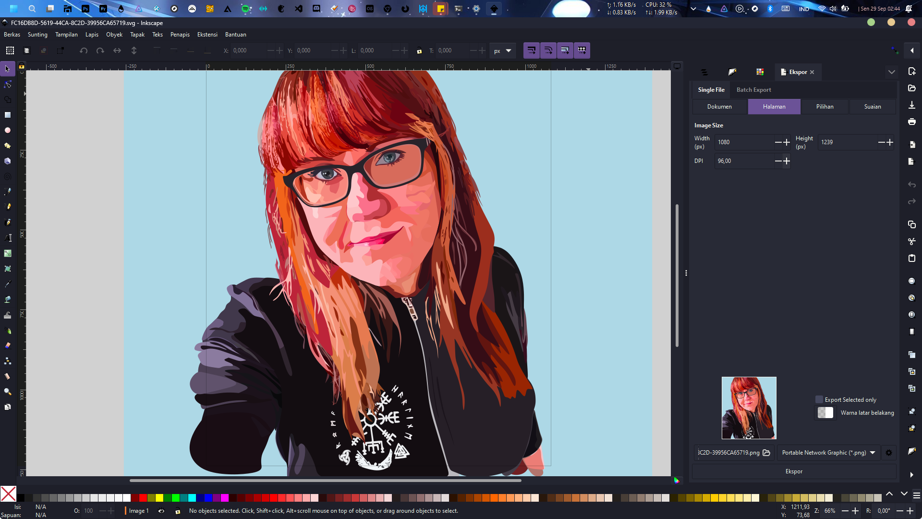Click the Print icon in the command bar

[x=911, y=122]
